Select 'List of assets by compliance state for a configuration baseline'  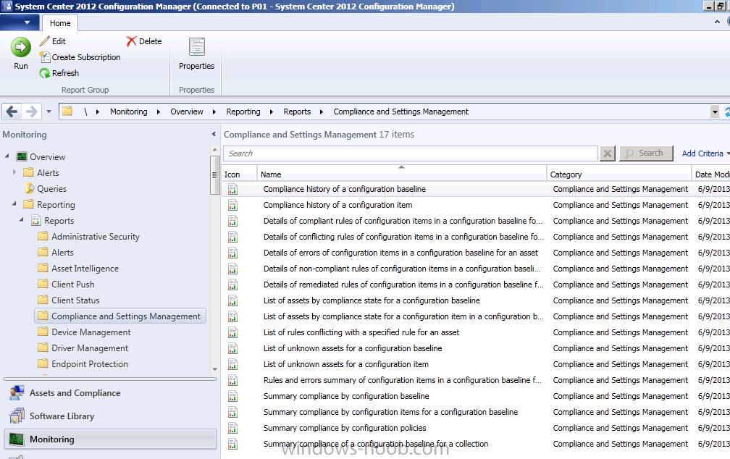tap(372, 300)
